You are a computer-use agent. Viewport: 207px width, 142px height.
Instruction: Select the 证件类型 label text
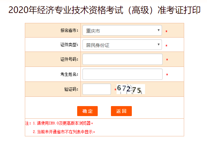coord(69,45)
